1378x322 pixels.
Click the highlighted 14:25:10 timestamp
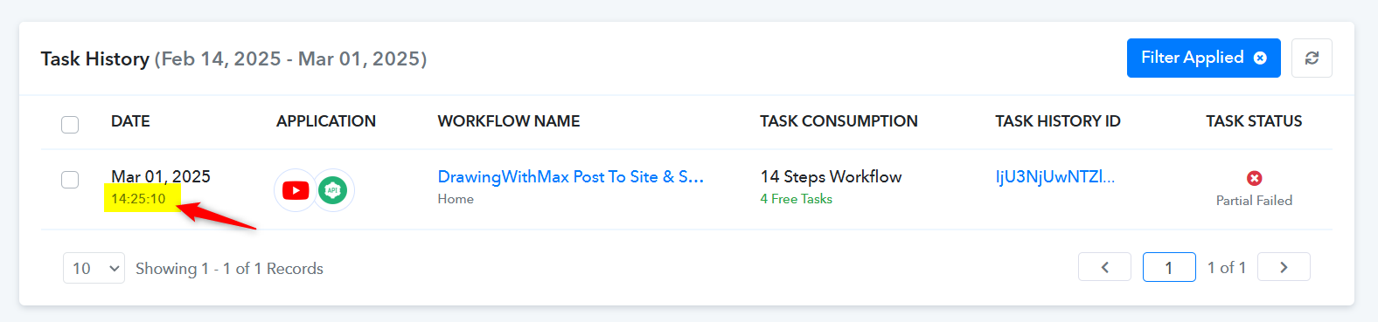click(138, 198)
